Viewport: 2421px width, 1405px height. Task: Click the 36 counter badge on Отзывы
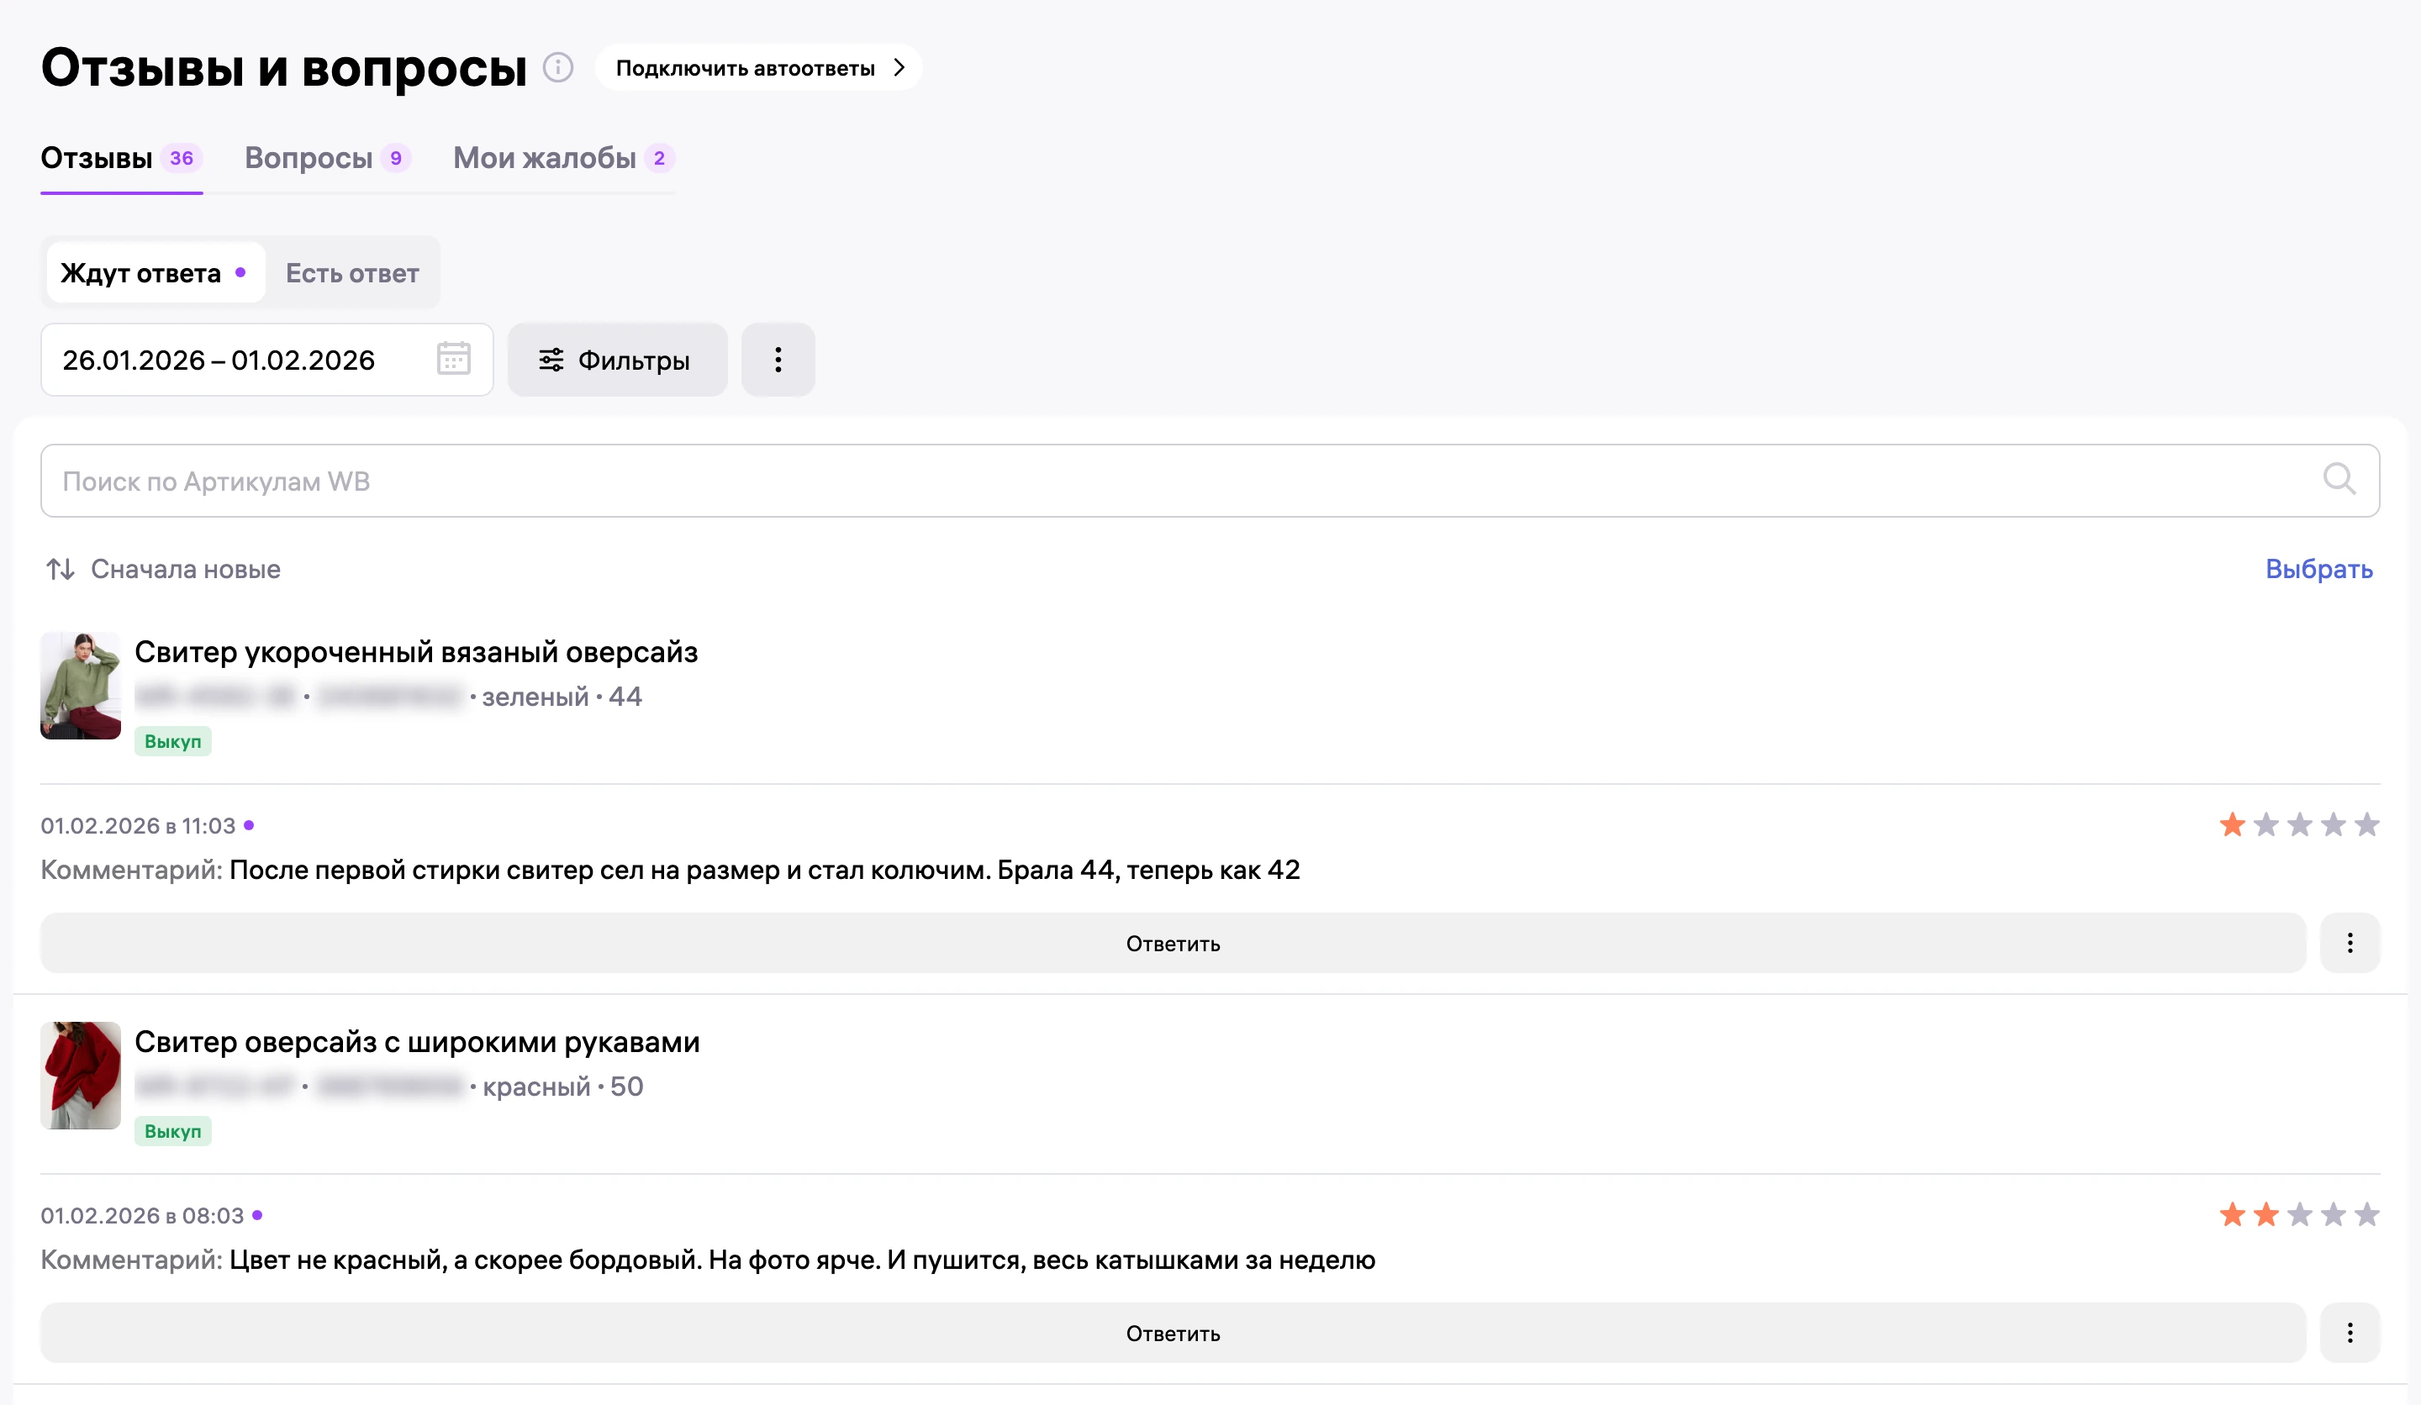[182, 157]
